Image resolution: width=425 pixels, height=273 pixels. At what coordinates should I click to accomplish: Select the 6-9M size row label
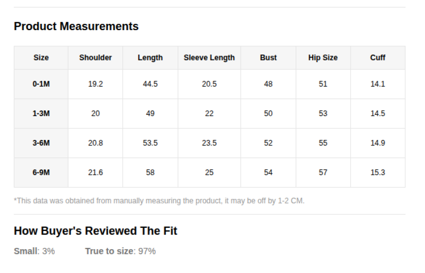(41, 173)
